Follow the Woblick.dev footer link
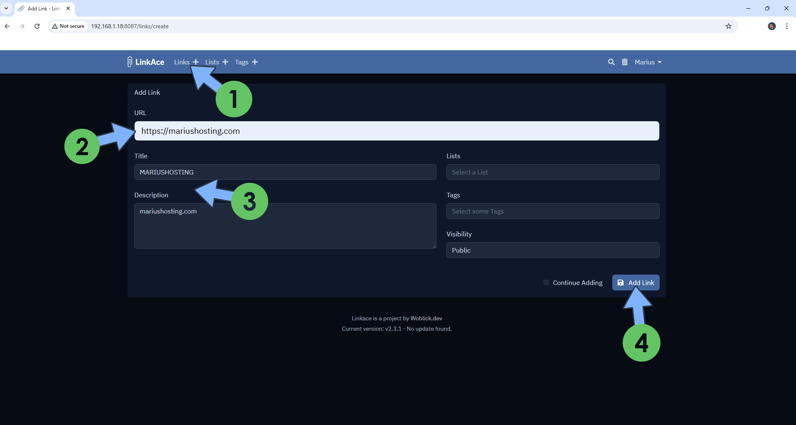The image size is (796, 425). point(426,318)
